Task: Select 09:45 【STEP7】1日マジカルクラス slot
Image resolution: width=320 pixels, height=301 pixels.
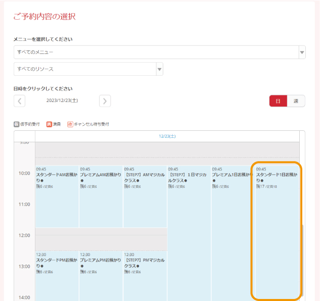Action: tap(189, 233)
